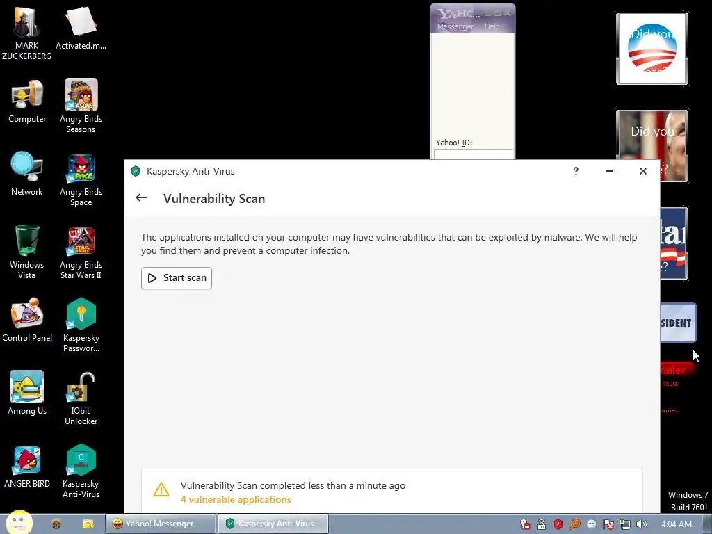Image resolution: width=712 pixels, height=534 pixels.
Task: Click the 4:04 AM clock
Action: (x=677, y=524)
